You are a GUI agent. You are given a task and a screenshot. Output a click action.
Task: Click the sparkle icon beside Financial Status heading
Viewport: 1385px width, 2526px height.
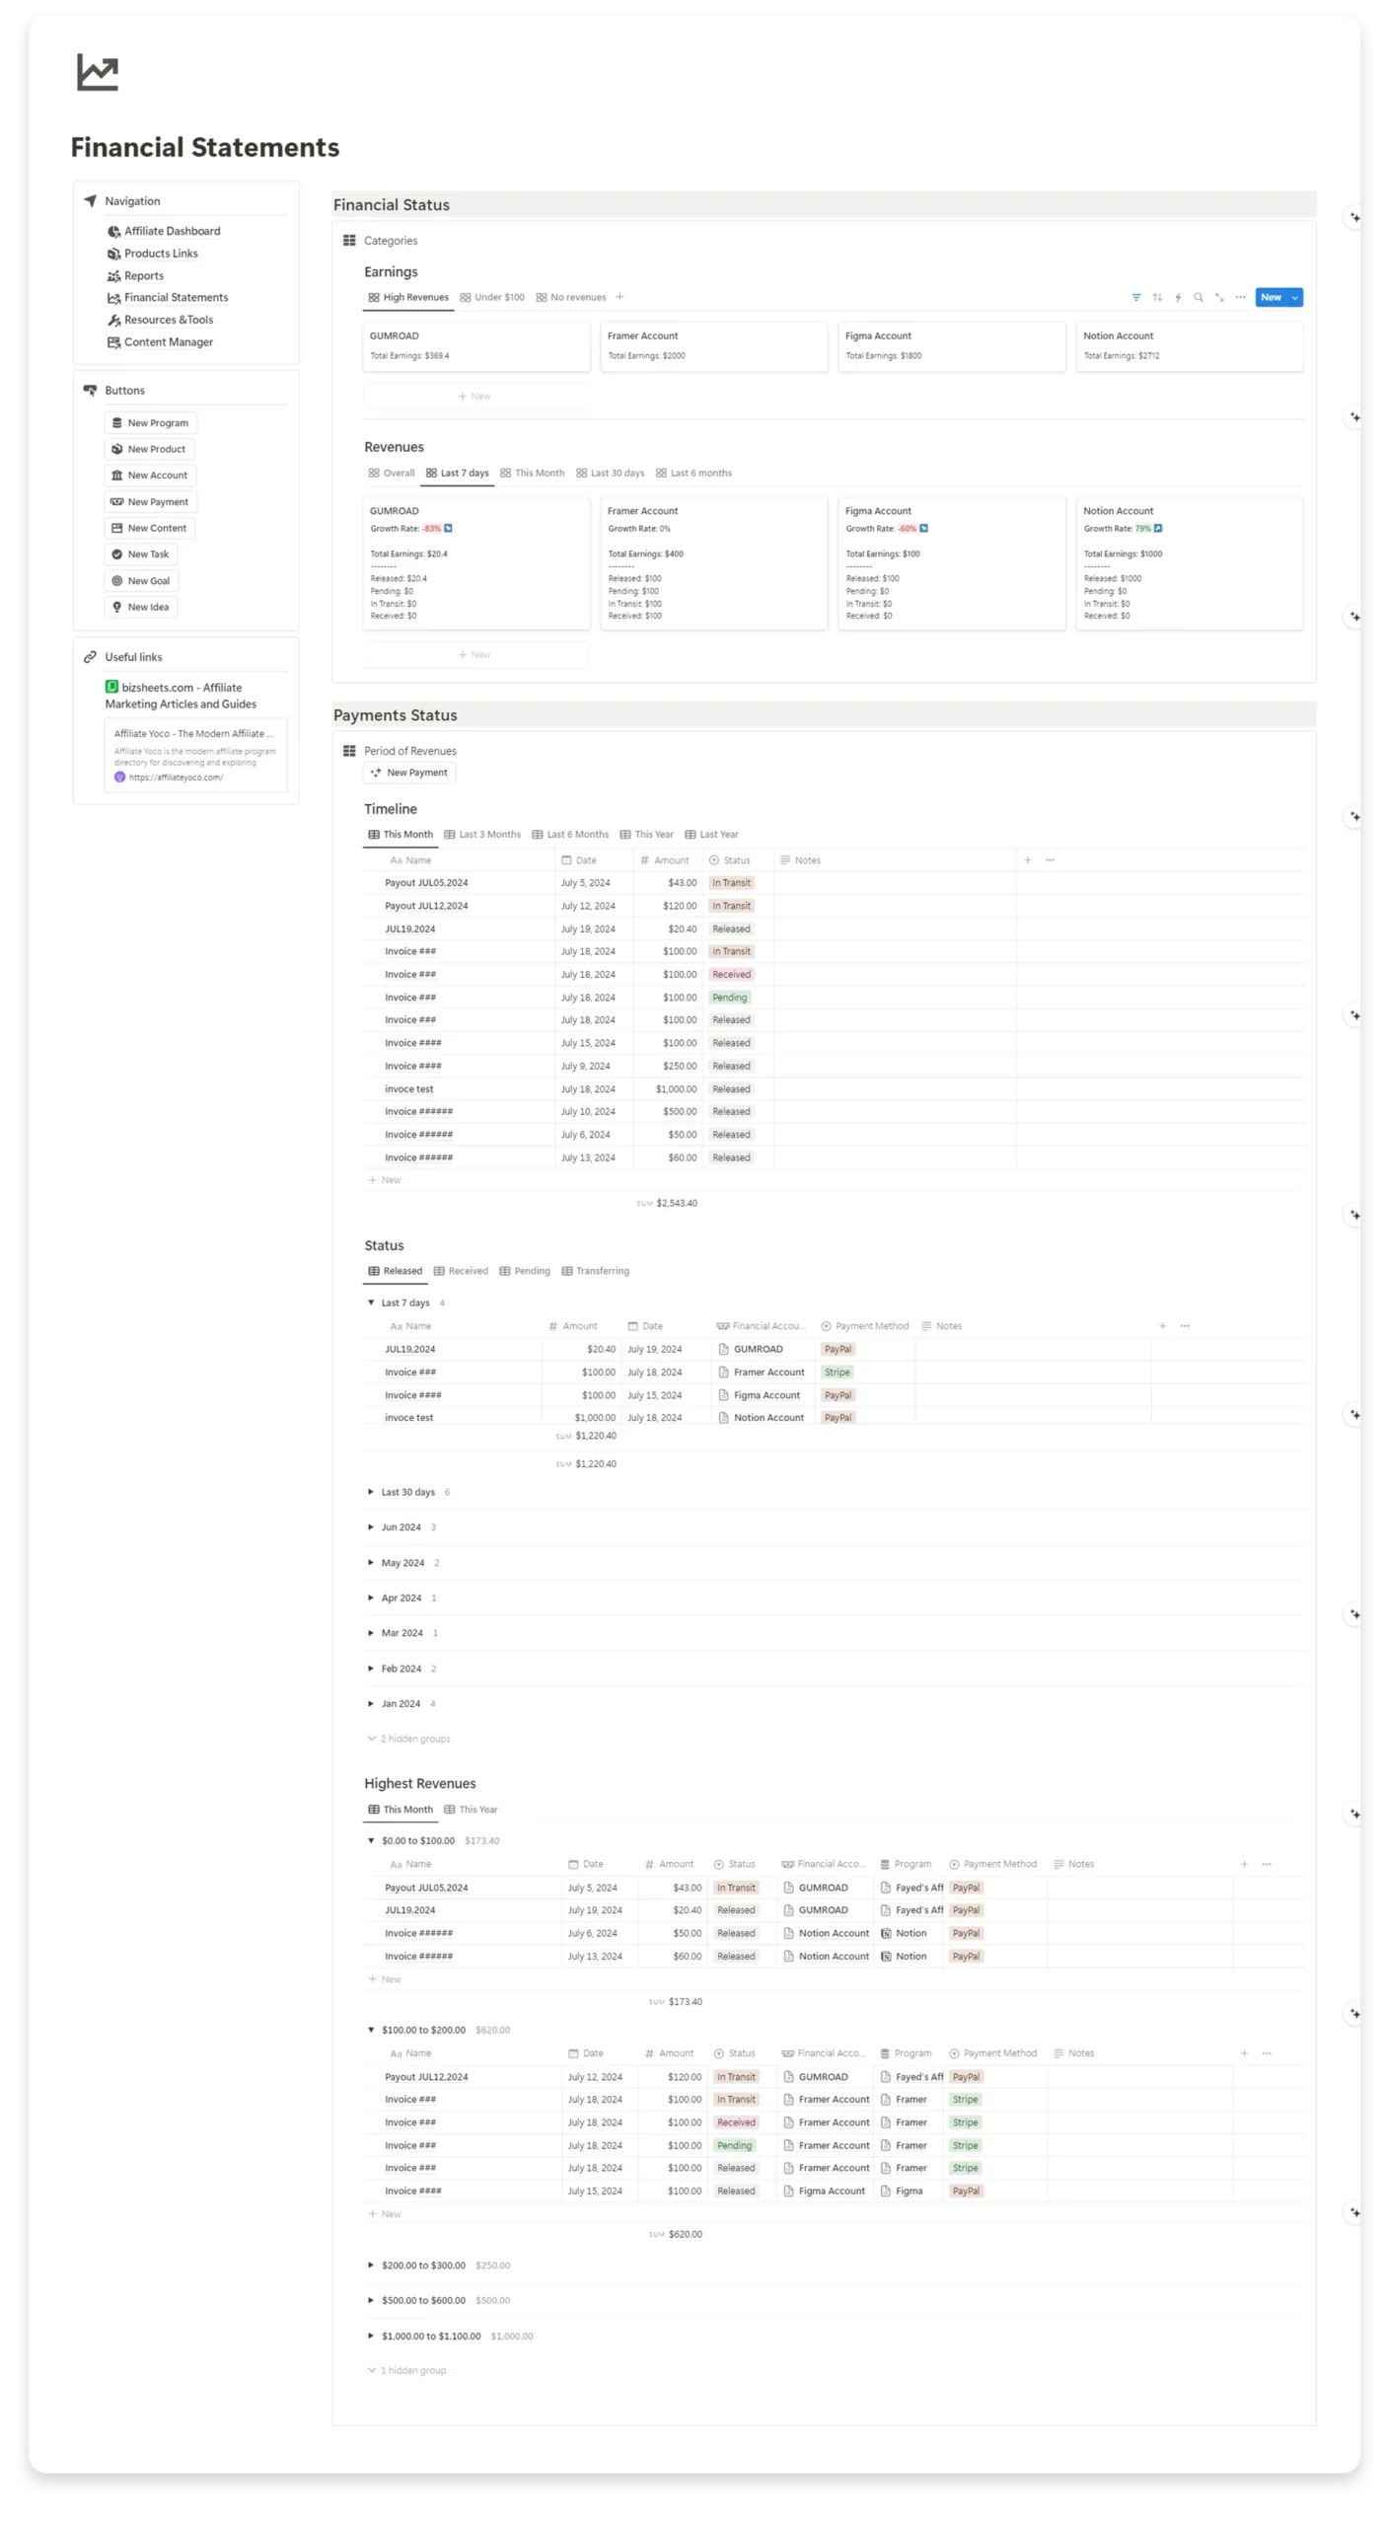coord(1354,217)
